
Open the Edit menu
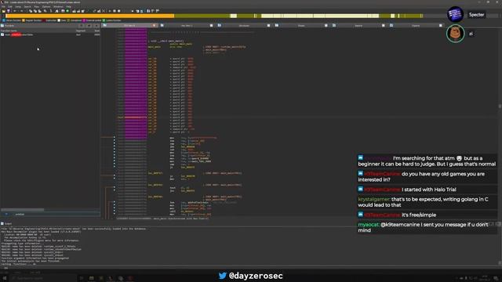click(10, 7)
